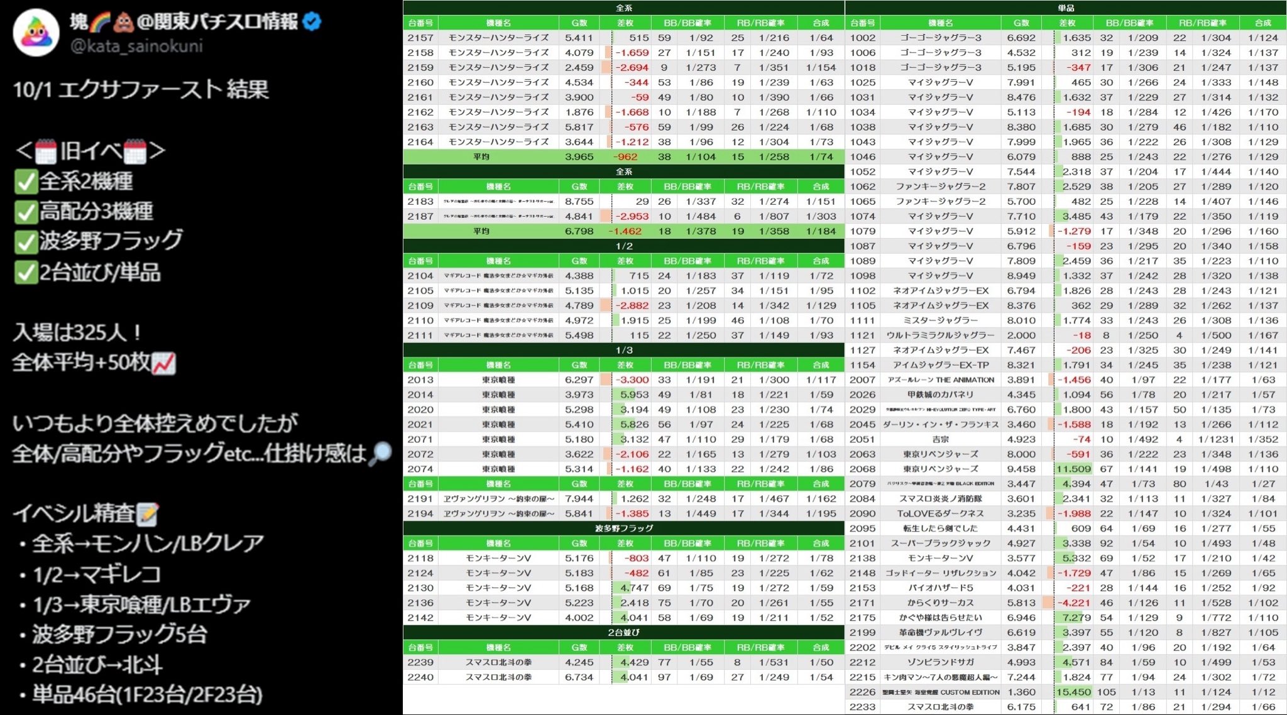Click the 差枚 column header in 単品 table
The height and width of the screenshot is (715, 1287).
(1067, 23)
